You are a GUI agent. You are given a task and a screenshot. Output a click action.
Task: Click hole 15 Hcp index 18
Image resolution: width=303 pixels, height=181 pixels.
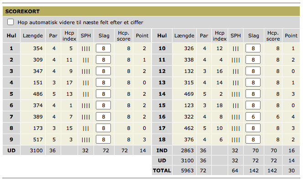pos(219,105)
